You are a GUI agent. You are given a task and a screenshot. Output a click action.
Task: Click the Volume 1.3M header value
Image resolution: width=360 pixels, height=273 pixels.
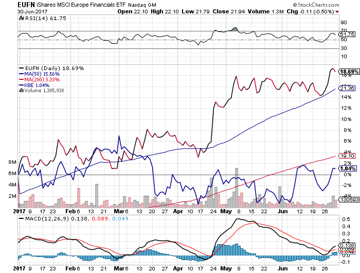click(266, 11)
